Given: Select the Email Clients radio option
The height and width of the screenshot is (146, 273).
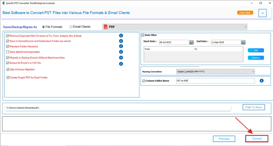Looking at the screenshot, I should 71,27.
